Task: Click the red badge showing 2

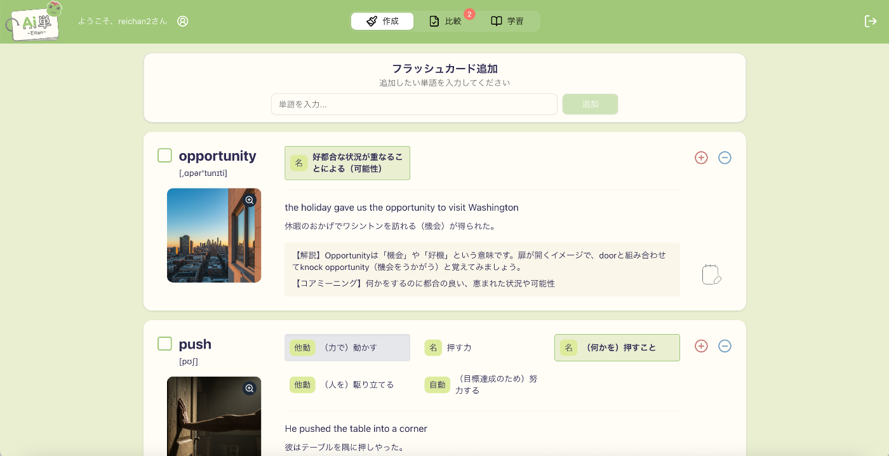Action: tap(470, 14)
